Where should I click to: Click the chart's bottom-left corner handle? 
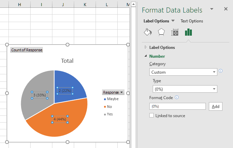pos(7,142)
